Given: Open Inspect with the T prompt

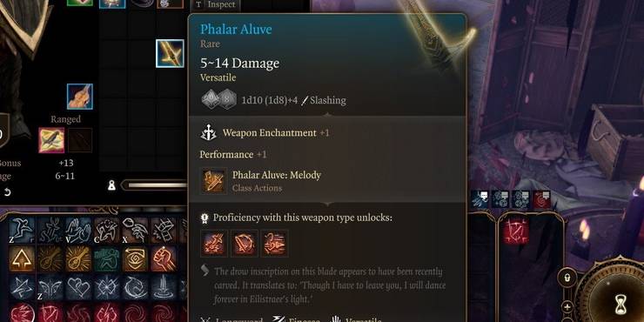Looking at the screenshot, I should tap(216, 5).
